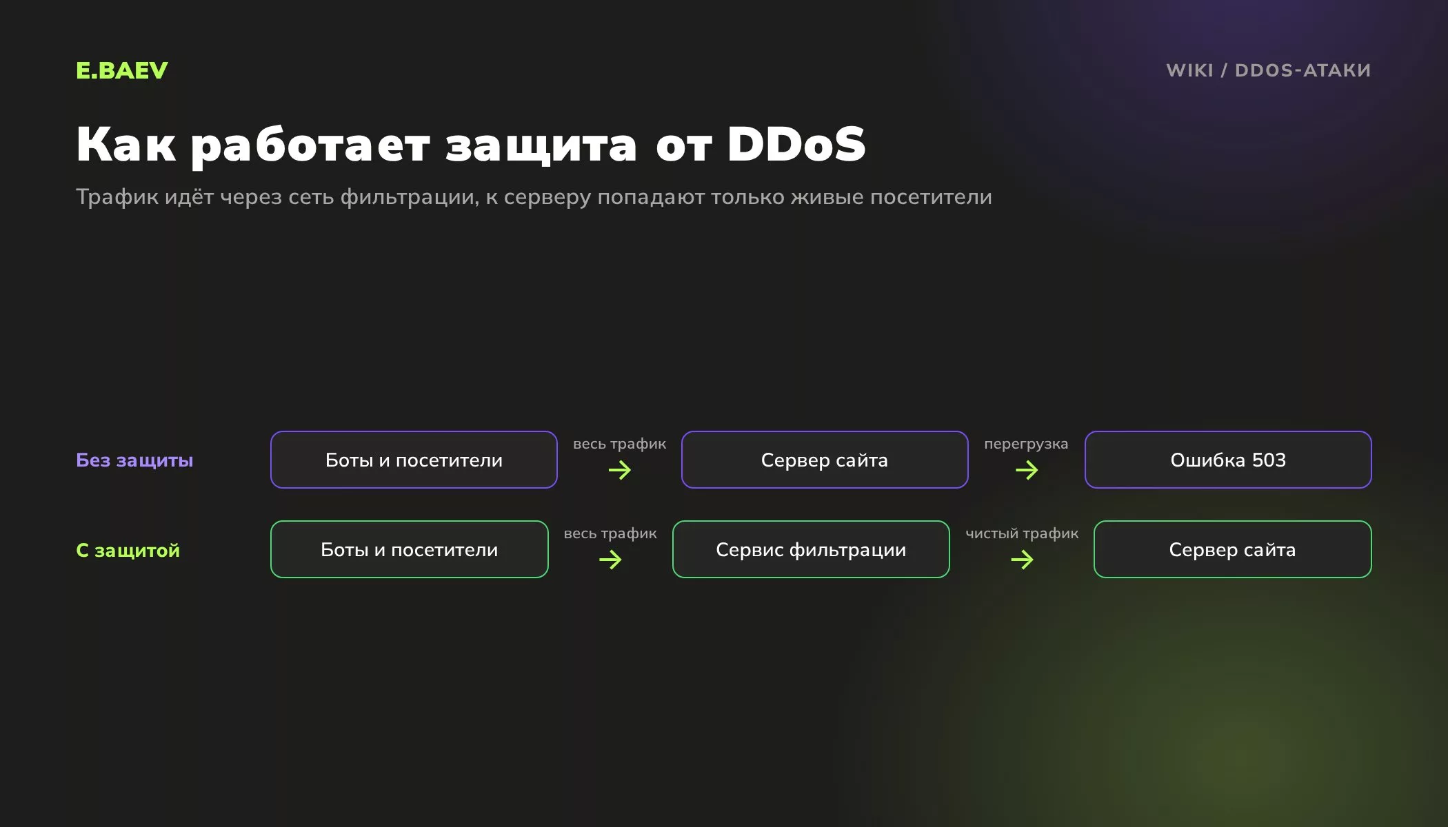Image resolution: width=1448 pixels, height=827 pixels.
Task: Click the 'перегрузка' label
Action: click(x=1026, y=444)
